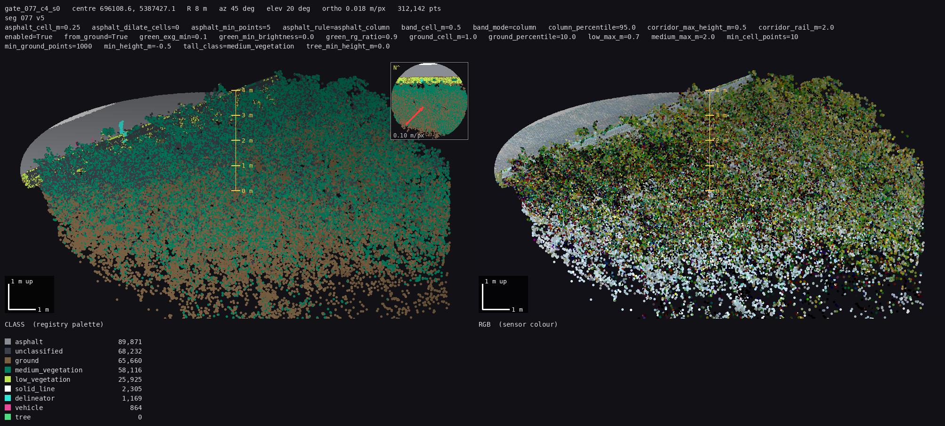Click the north-arrow minimap overview inset

point(429,101)
